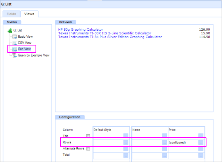222x162 pixels.
Task: Click the 15.98 price value
Action: coord(205,33)
